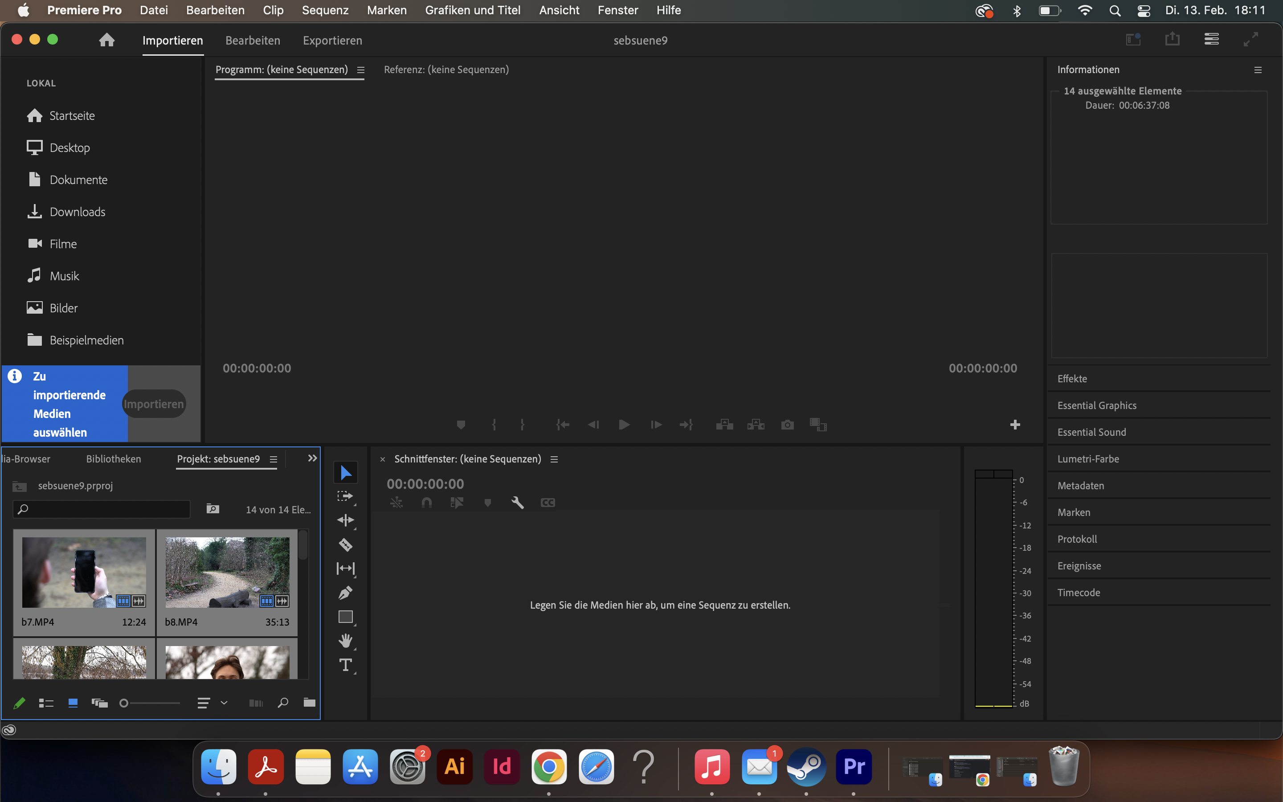This screenshot has width=1283, height=802.
Task: Select the Pen tool
Action: [x=346, y=593]
